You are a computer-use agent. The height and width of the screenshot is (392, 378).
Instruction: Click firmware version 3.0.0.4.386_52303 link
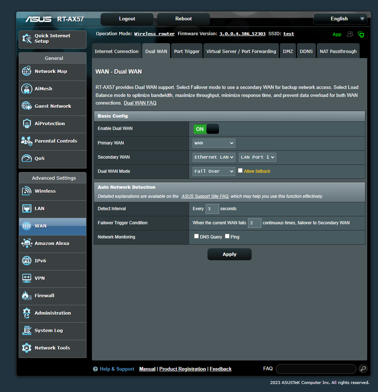[242, 34]
